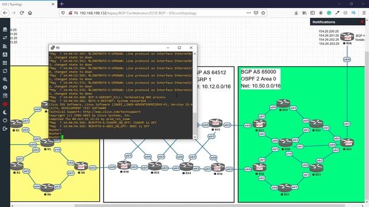Open More actions grid icon in sidebar

[5, 63]
